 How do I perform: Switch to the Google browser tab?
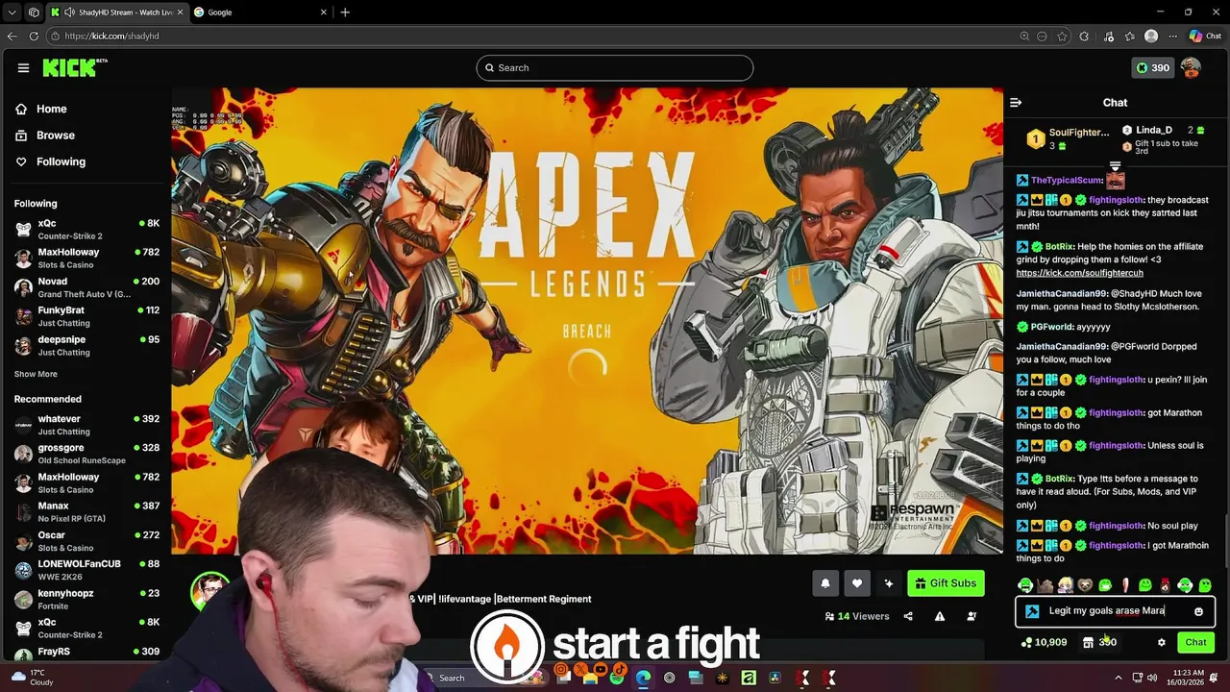tap(259, 12)
